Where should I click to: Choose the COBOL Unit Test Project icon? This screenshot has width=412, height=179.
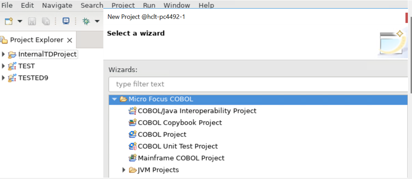click(133, 146)
